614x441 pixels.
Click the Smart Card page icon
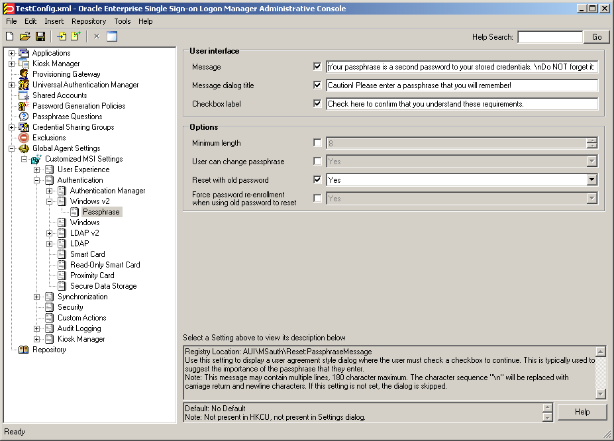(62, 254)
